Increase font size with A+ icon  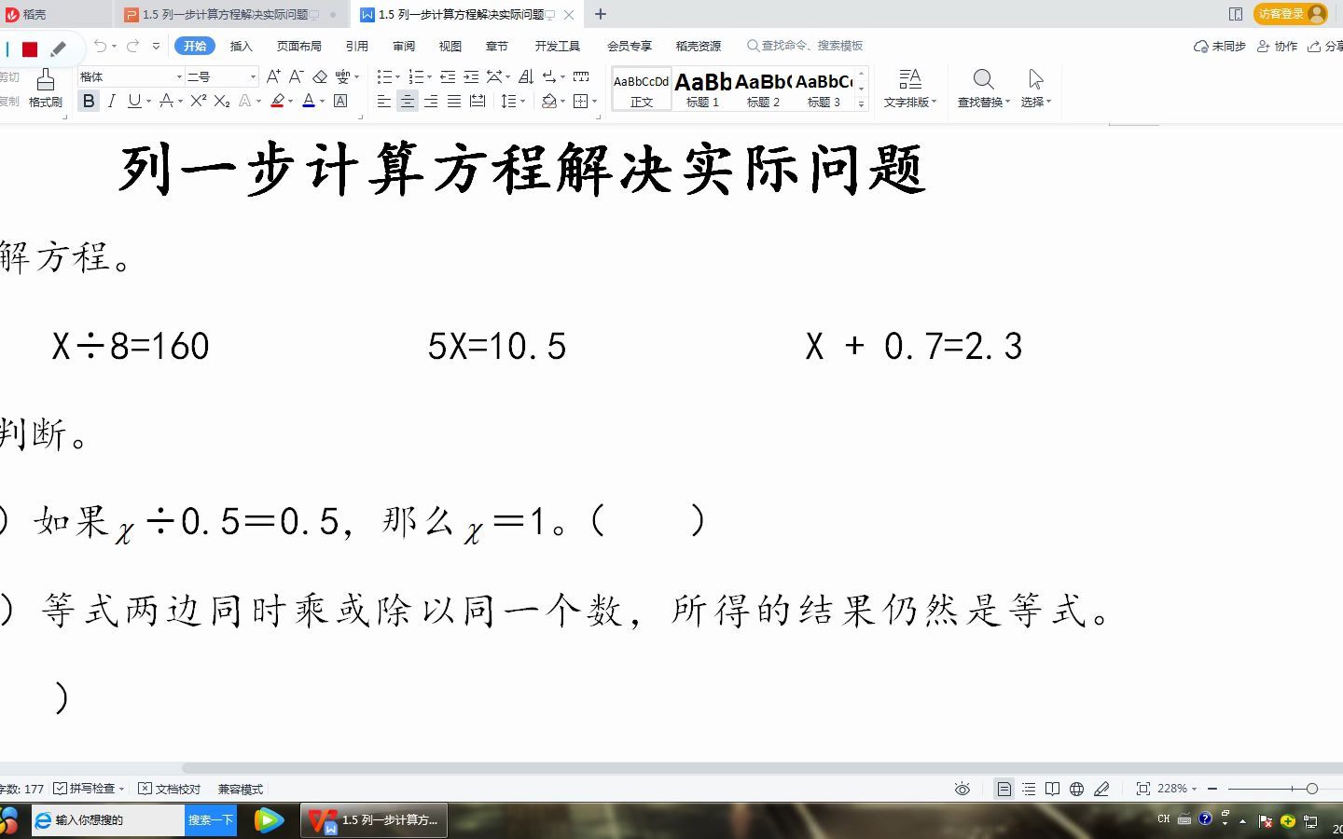pos(272,76)
